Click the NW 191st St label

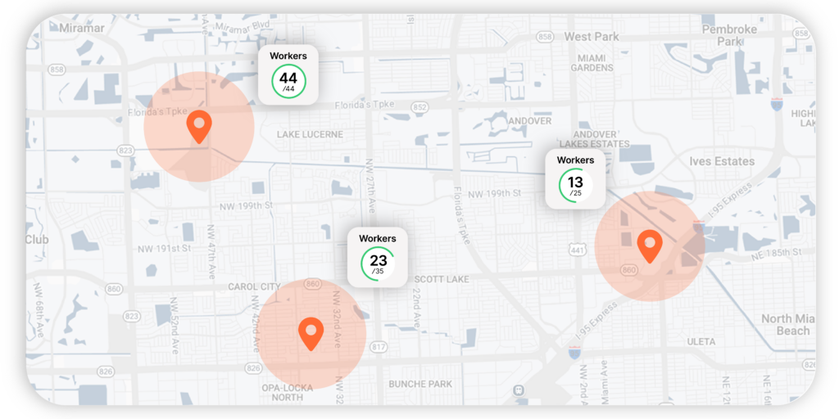coord(164,249)
